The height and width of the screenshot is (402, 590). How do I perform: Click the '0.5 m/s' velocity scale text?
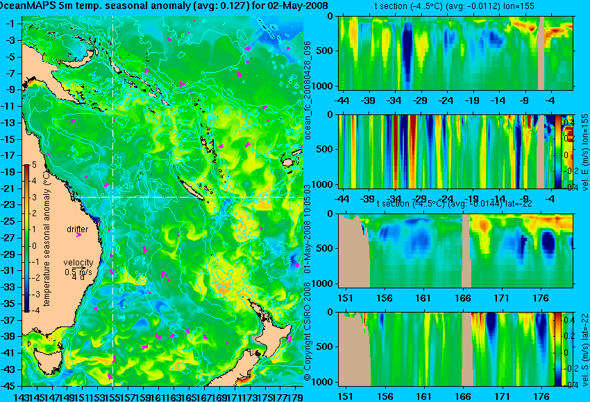click(x=78, y=271)
